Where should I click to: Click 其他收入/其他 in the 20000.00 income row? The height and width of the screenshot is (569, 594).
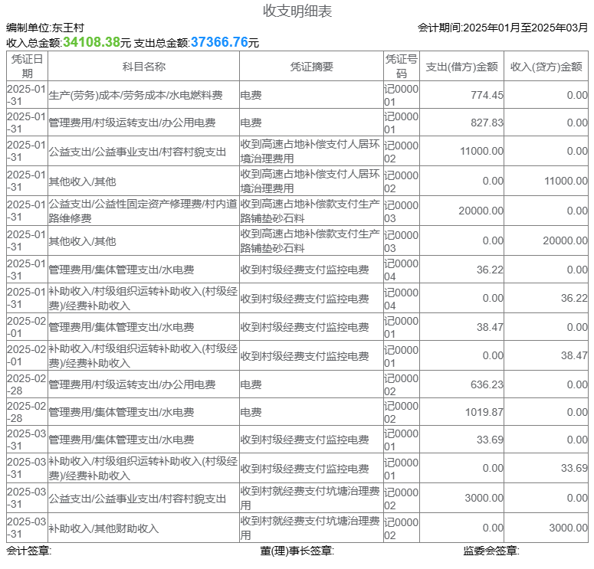click(x=82, y=241)
